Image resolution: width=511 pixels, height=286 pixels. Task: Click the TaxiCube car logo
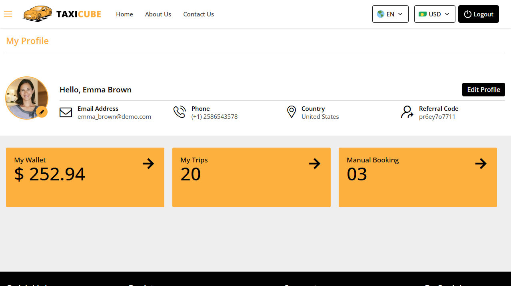point(38,14)
